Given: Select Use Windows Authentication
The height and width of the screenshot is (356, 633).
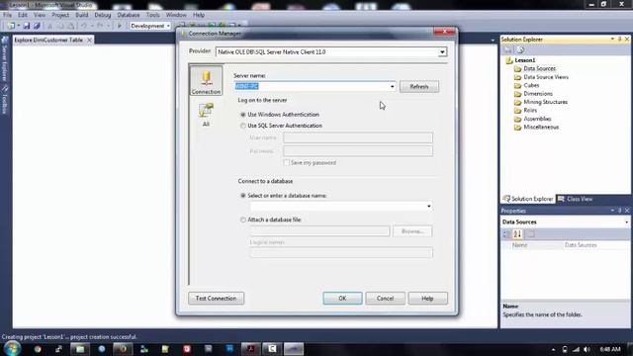Looking at the screenshot, I should click(243, 115).
